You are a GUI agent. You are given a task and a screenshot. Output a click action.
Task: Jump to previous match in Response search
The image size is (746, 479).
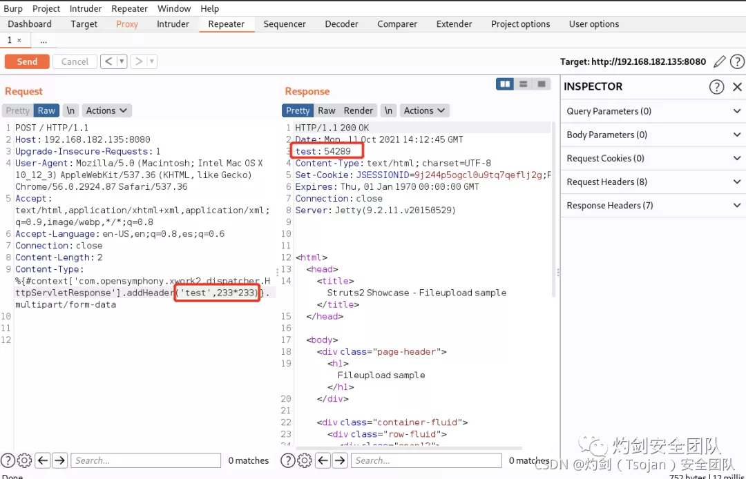323,460
